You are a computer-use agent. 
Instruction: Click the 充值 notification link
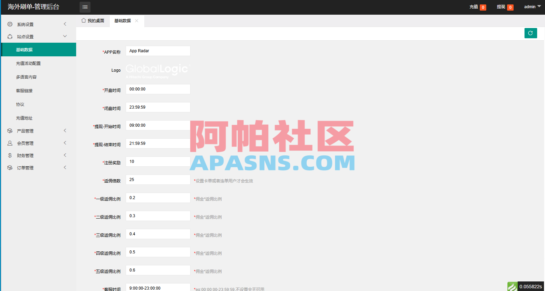[478, 7]
